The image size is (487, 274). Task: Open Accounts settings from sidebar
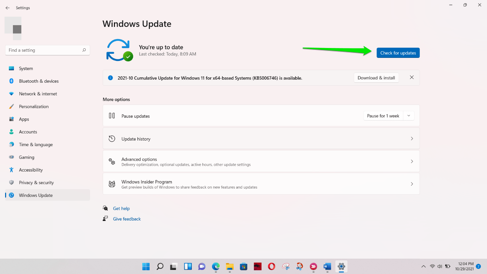click(28, 132)
